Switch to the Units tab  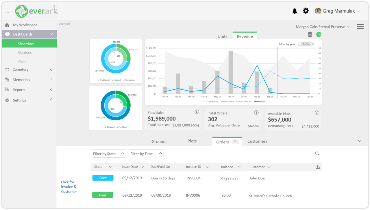(222, 36)
